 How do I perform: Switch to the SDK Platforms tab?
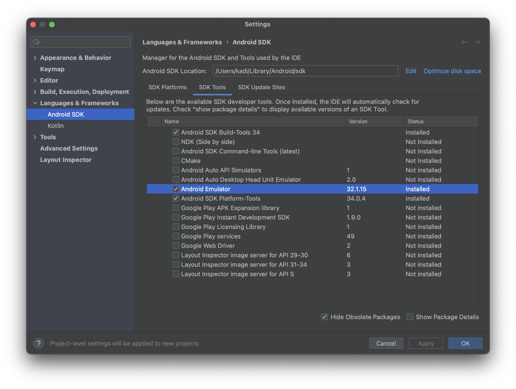click(x=167, y=87)
